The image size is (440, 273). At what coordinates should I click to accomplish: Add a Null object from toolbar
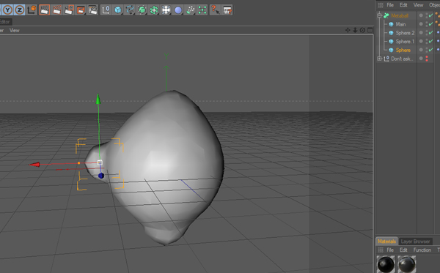[x=106, y=10]
